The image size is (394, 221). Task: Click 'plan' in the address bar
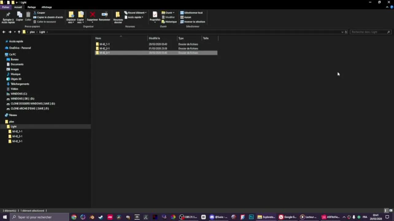tap(32, 32)
